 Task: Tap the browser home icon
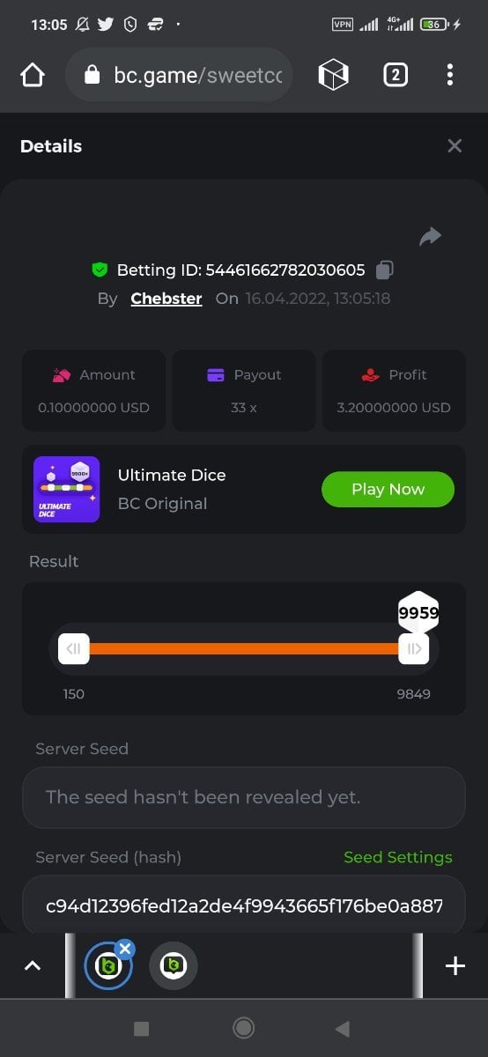coord(32,76)
